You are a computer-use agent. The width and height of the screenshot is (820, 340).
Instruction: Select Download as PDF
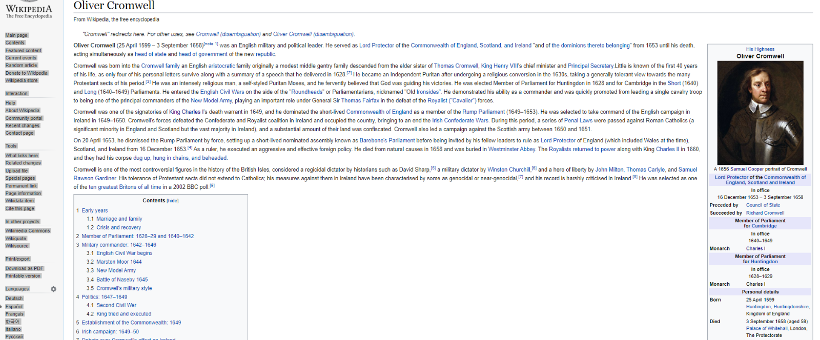tap(25, 268)
